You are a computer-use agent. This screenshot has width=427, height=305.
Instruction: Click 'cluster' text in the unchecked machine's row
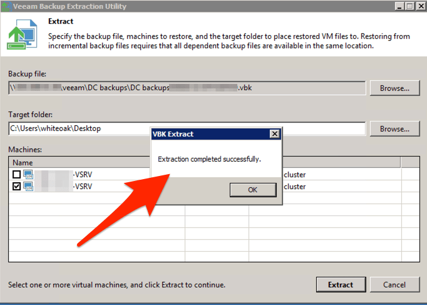tap(295, 175)
